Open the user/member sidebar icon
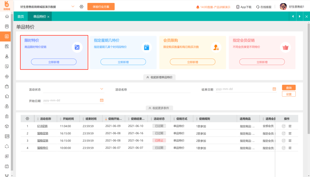 pyautogui.click(x=7, y=56)
